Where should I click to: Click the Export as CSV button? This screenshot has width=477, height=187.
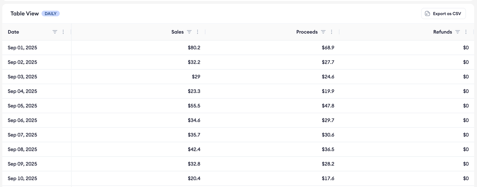tap(443, 14)
